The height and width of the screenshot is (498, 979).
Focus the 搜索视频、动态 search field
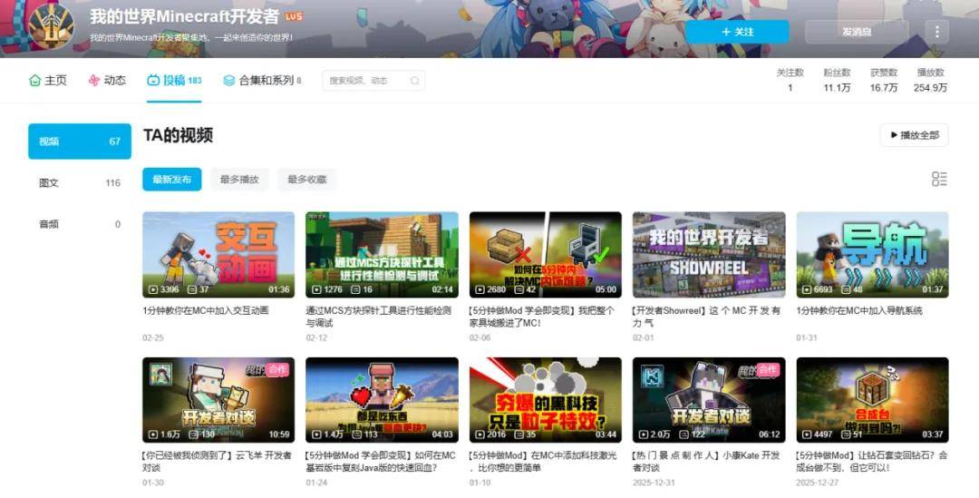coord(373,81)
